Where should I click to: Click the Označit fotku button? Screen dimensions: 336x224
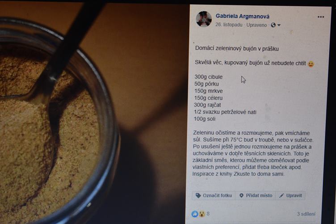(x=214, y=195)
